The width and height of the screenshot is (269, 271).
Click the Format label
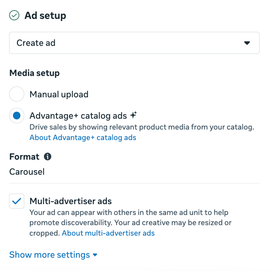[x=24, y=157]
